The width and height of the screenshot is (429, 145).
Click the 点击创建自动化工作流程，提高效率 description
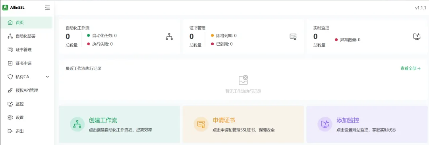coord(120,130)
